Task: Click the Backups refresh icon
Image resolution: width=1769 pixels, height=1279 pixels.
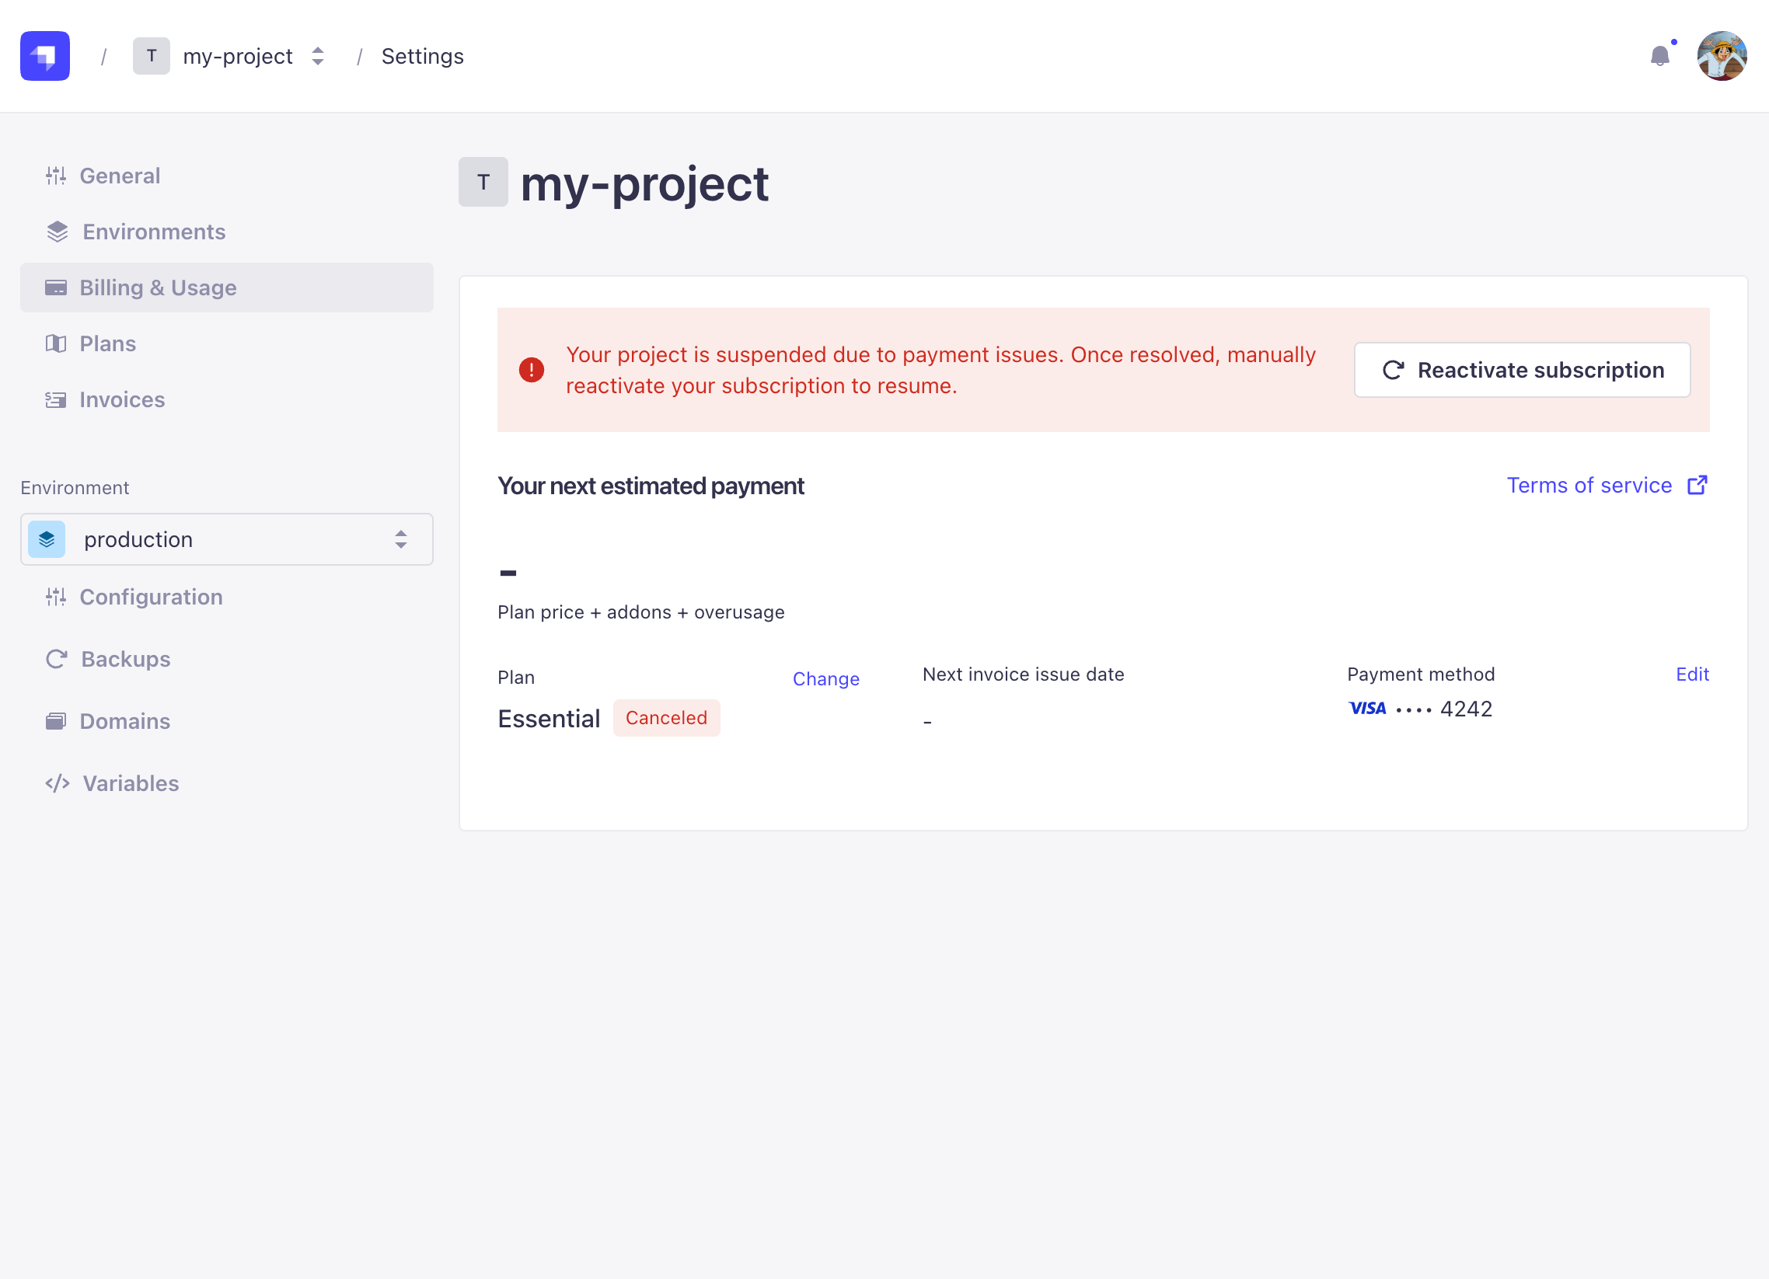Action: (56, 659)
